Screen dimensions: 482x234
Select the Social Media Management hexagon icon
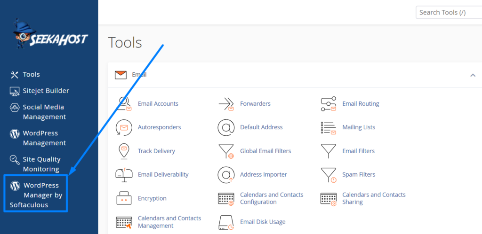tap(15, 107)
